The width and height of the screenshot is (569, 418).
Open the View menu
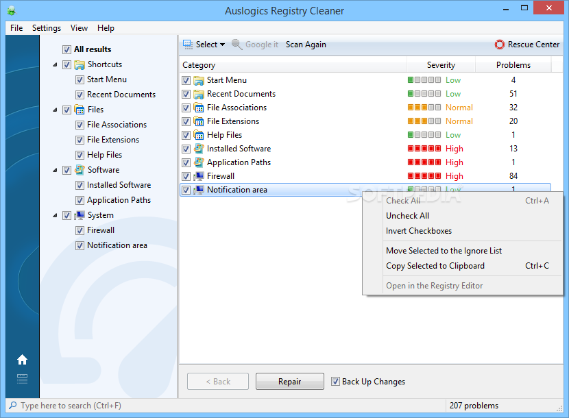point(79,28)
